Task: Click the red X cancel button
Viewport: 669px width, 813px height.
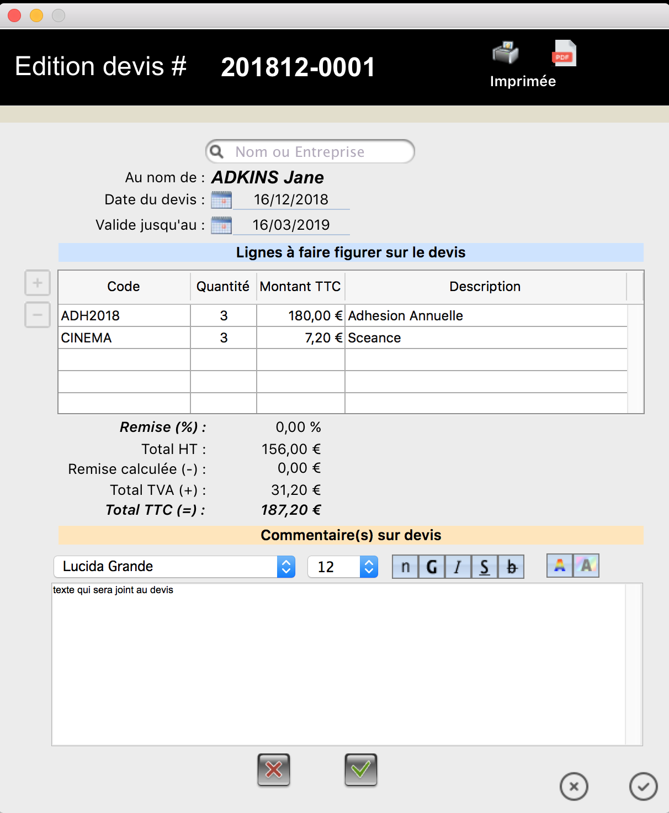Action: coord(274,769)
